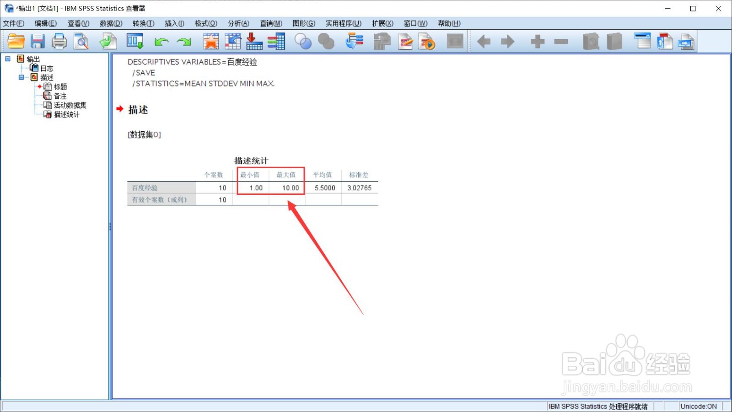Open the 查看(V) menu
The image size is (732, 412).
[79, 23]
